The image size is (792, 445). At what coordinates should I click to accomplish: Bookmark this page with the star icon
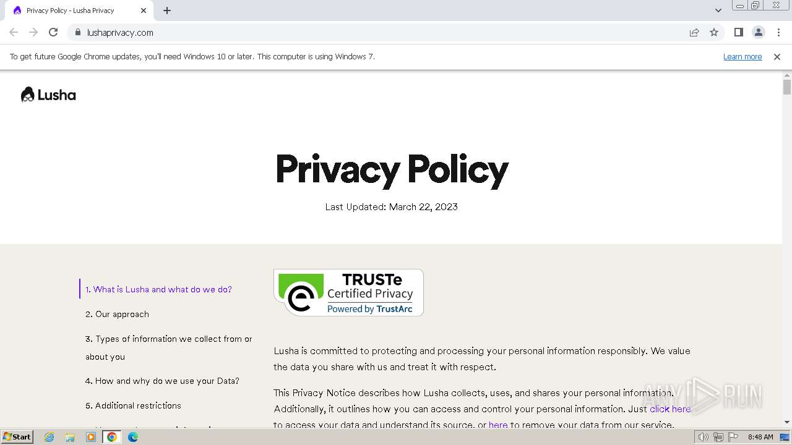click(x=714, y=32)
